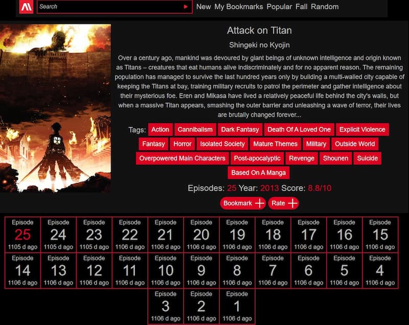Choose the Post-apocalyptic tag

click(x=257, y=158)
